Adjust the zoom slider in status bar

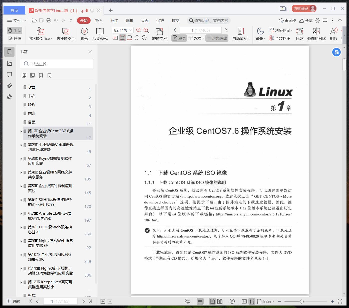[301, 302]
